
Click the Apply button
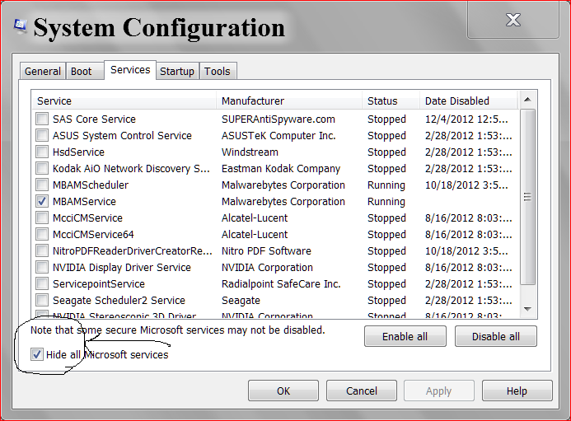point(439,391)
